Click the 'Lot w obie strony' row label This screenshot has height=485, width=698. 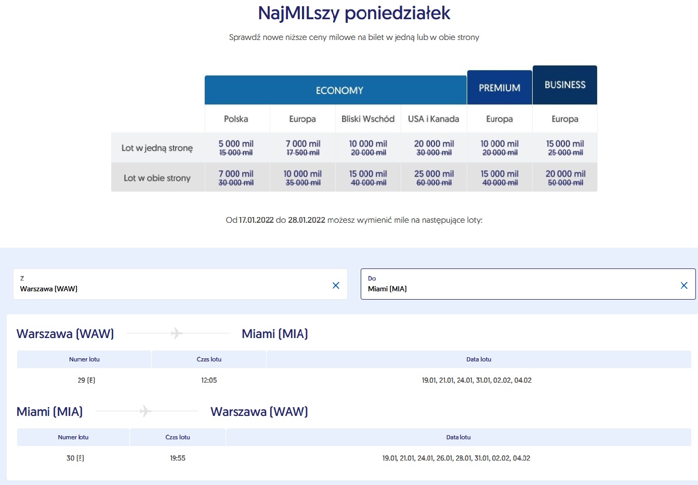click(157, 178)
